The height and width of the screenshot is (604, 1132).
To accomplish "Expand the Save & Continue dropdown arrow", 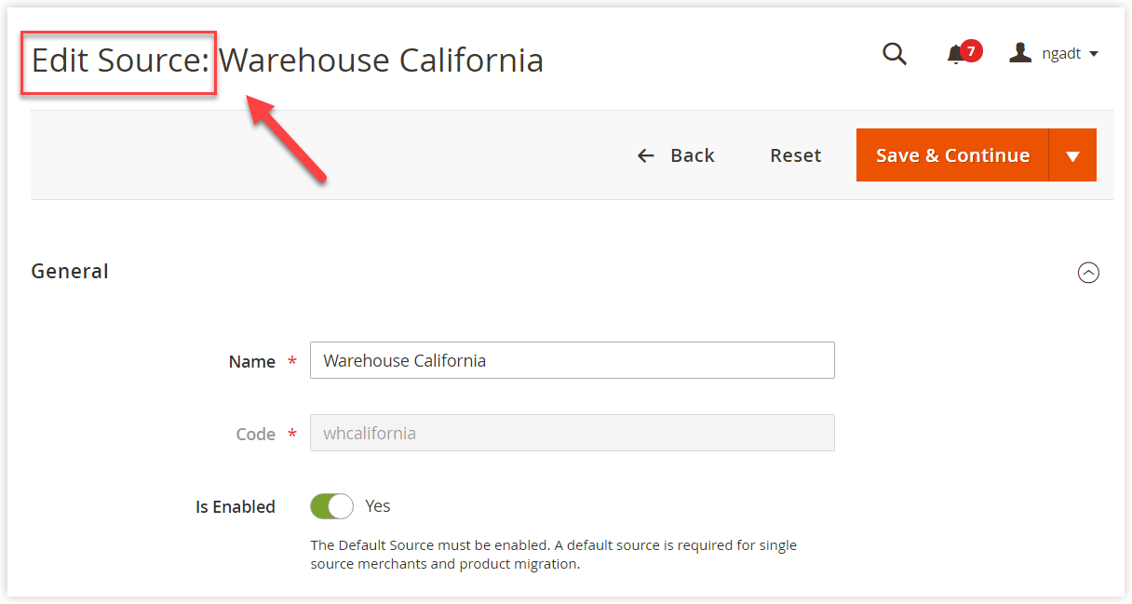I will click(x=1072, y=154).
